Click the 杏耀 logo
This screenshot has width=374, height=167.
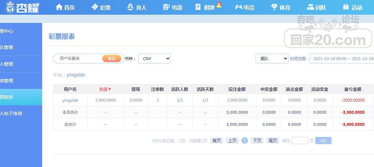click(x=22, y=8)
